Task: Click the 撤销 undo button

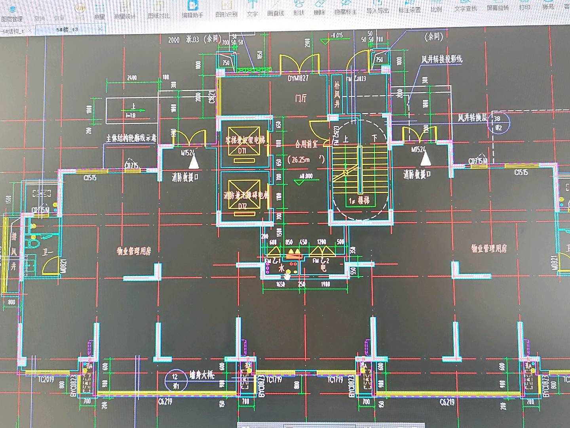Action: click(x=40, y=14)
